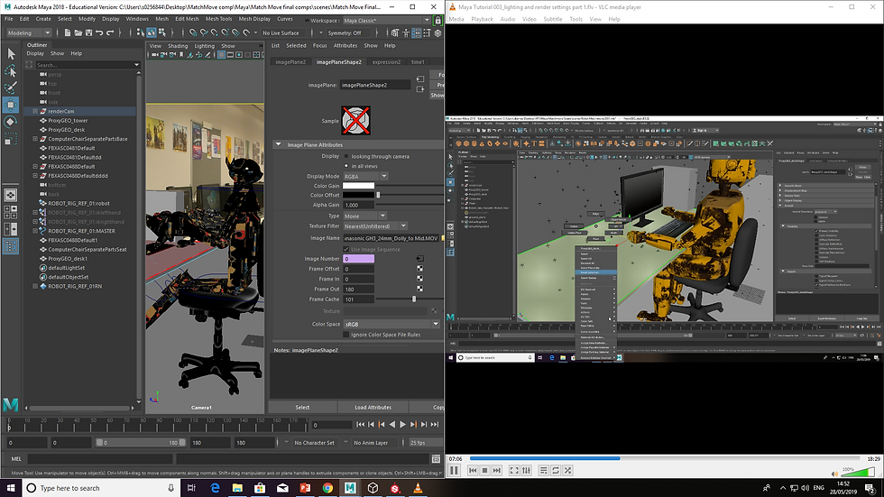Image resolution: width=884 pixels, height=497 pixels.
Task: Switch to expression2 tab
Action: [386, 62]
